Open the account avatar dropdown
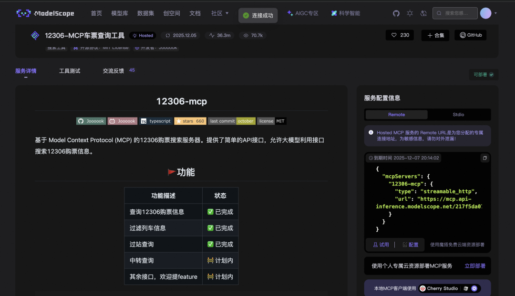 (x=487, y=13)
